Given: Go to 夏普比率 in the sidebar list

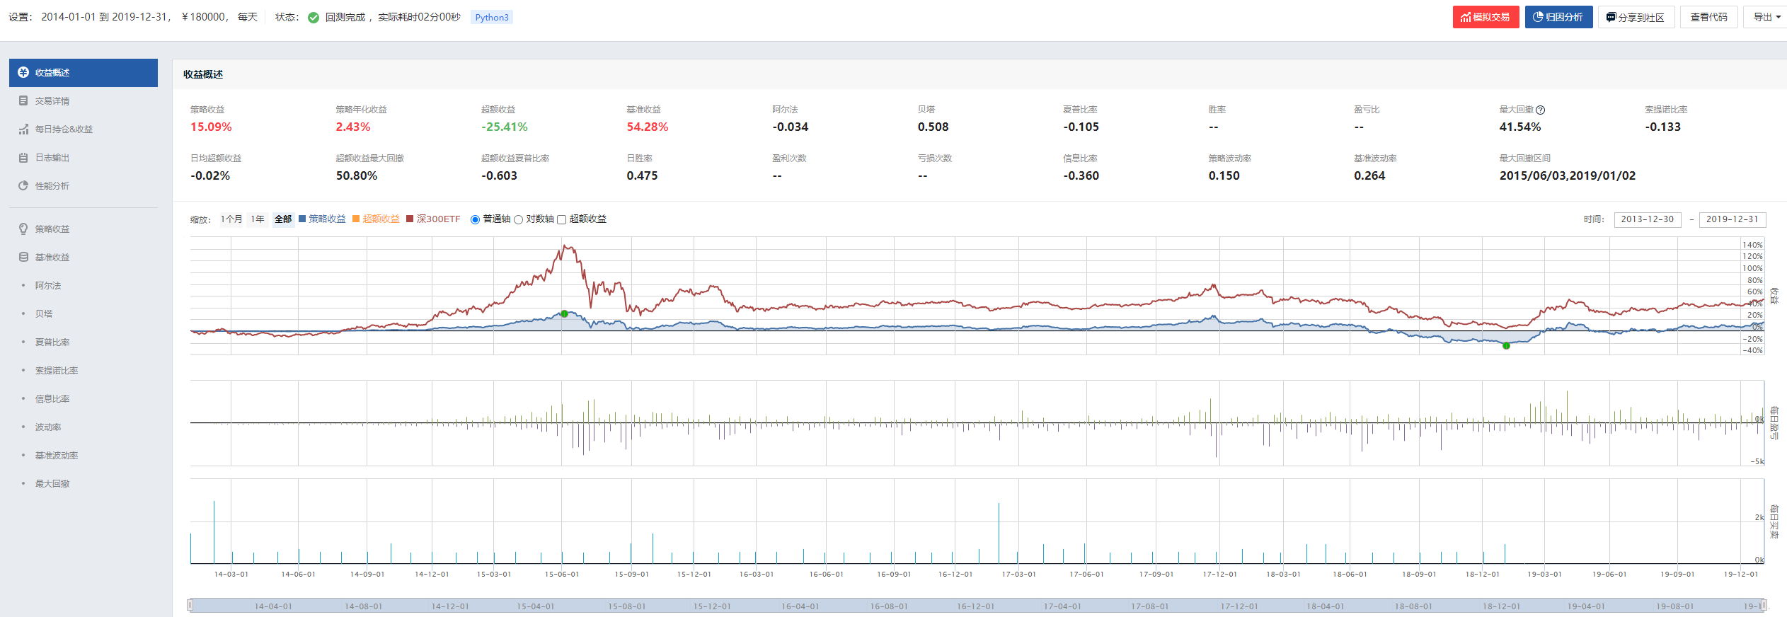Looking at the screenshot, I should coord(52,342).
